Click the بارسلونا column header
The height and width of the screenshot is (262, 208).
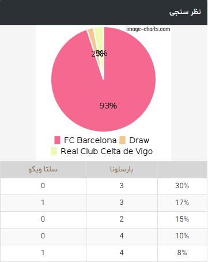click(x=122, y=170)
